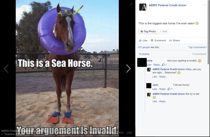Open the AERO Federal Credit Union page link
The height and width of the screenshot is (137, 210).
click(x=167, y=5)
